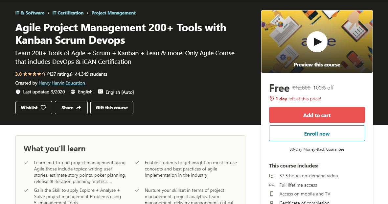
Task: Click the 37.5 hours on-demand video text
Action: pyautogui.click(x=308, y=176)
